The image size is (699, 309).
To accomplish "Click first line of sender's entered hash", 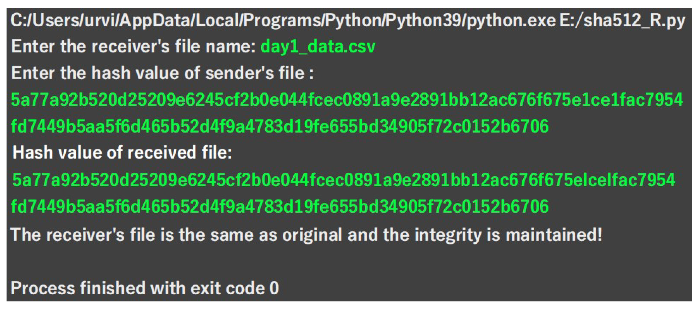I will tap(346, 100).
